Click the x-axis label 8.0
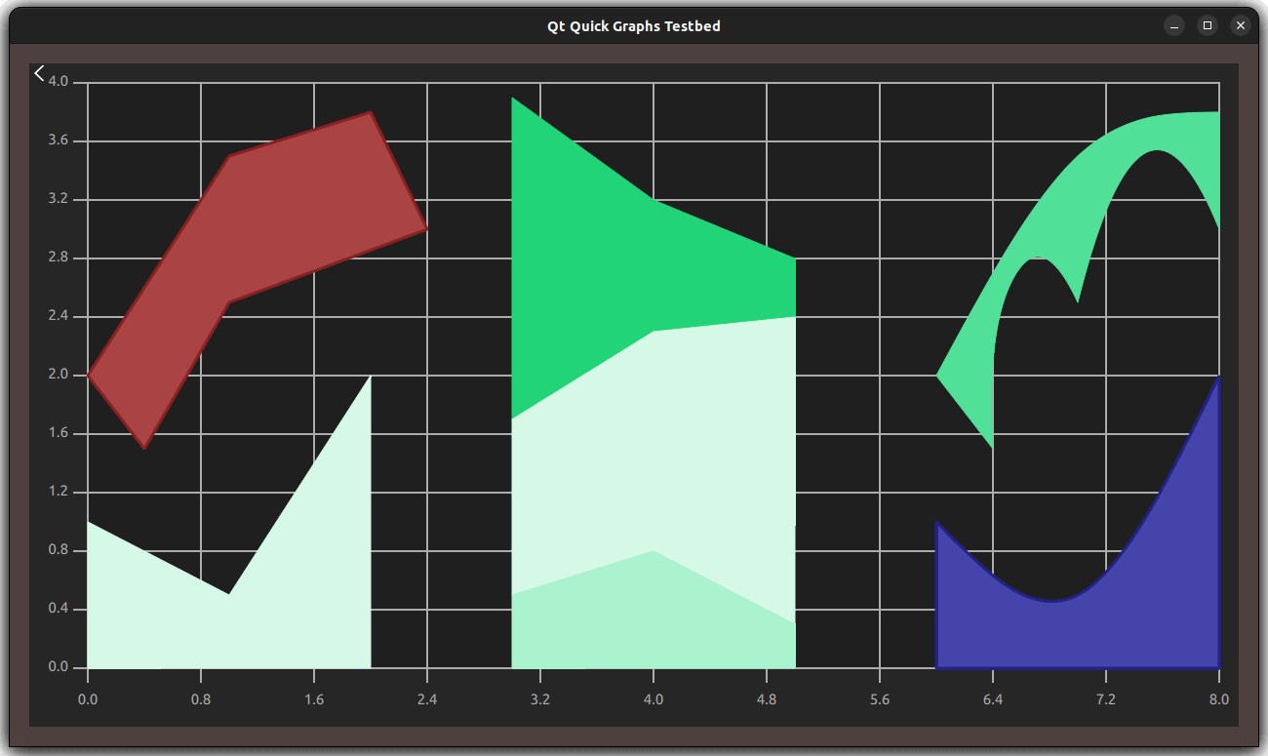 point(1219,699)
